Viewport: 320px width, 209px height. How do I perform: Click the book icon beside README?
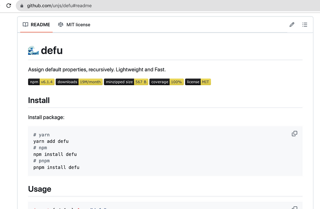pyautogui.click(x=25, y=25)
